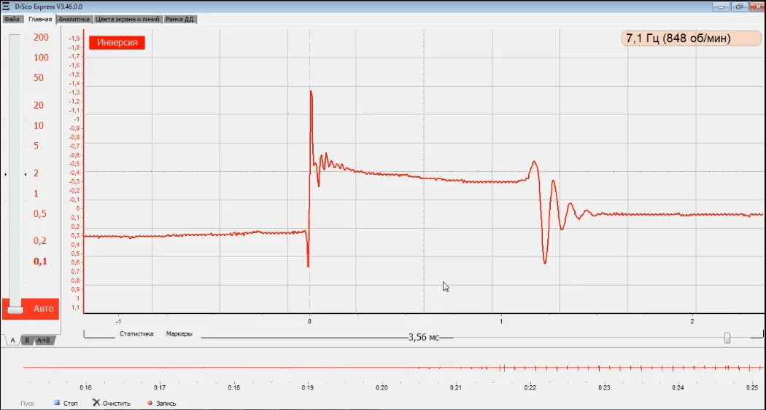
Task: Select channel B tab
Action: 27,340
